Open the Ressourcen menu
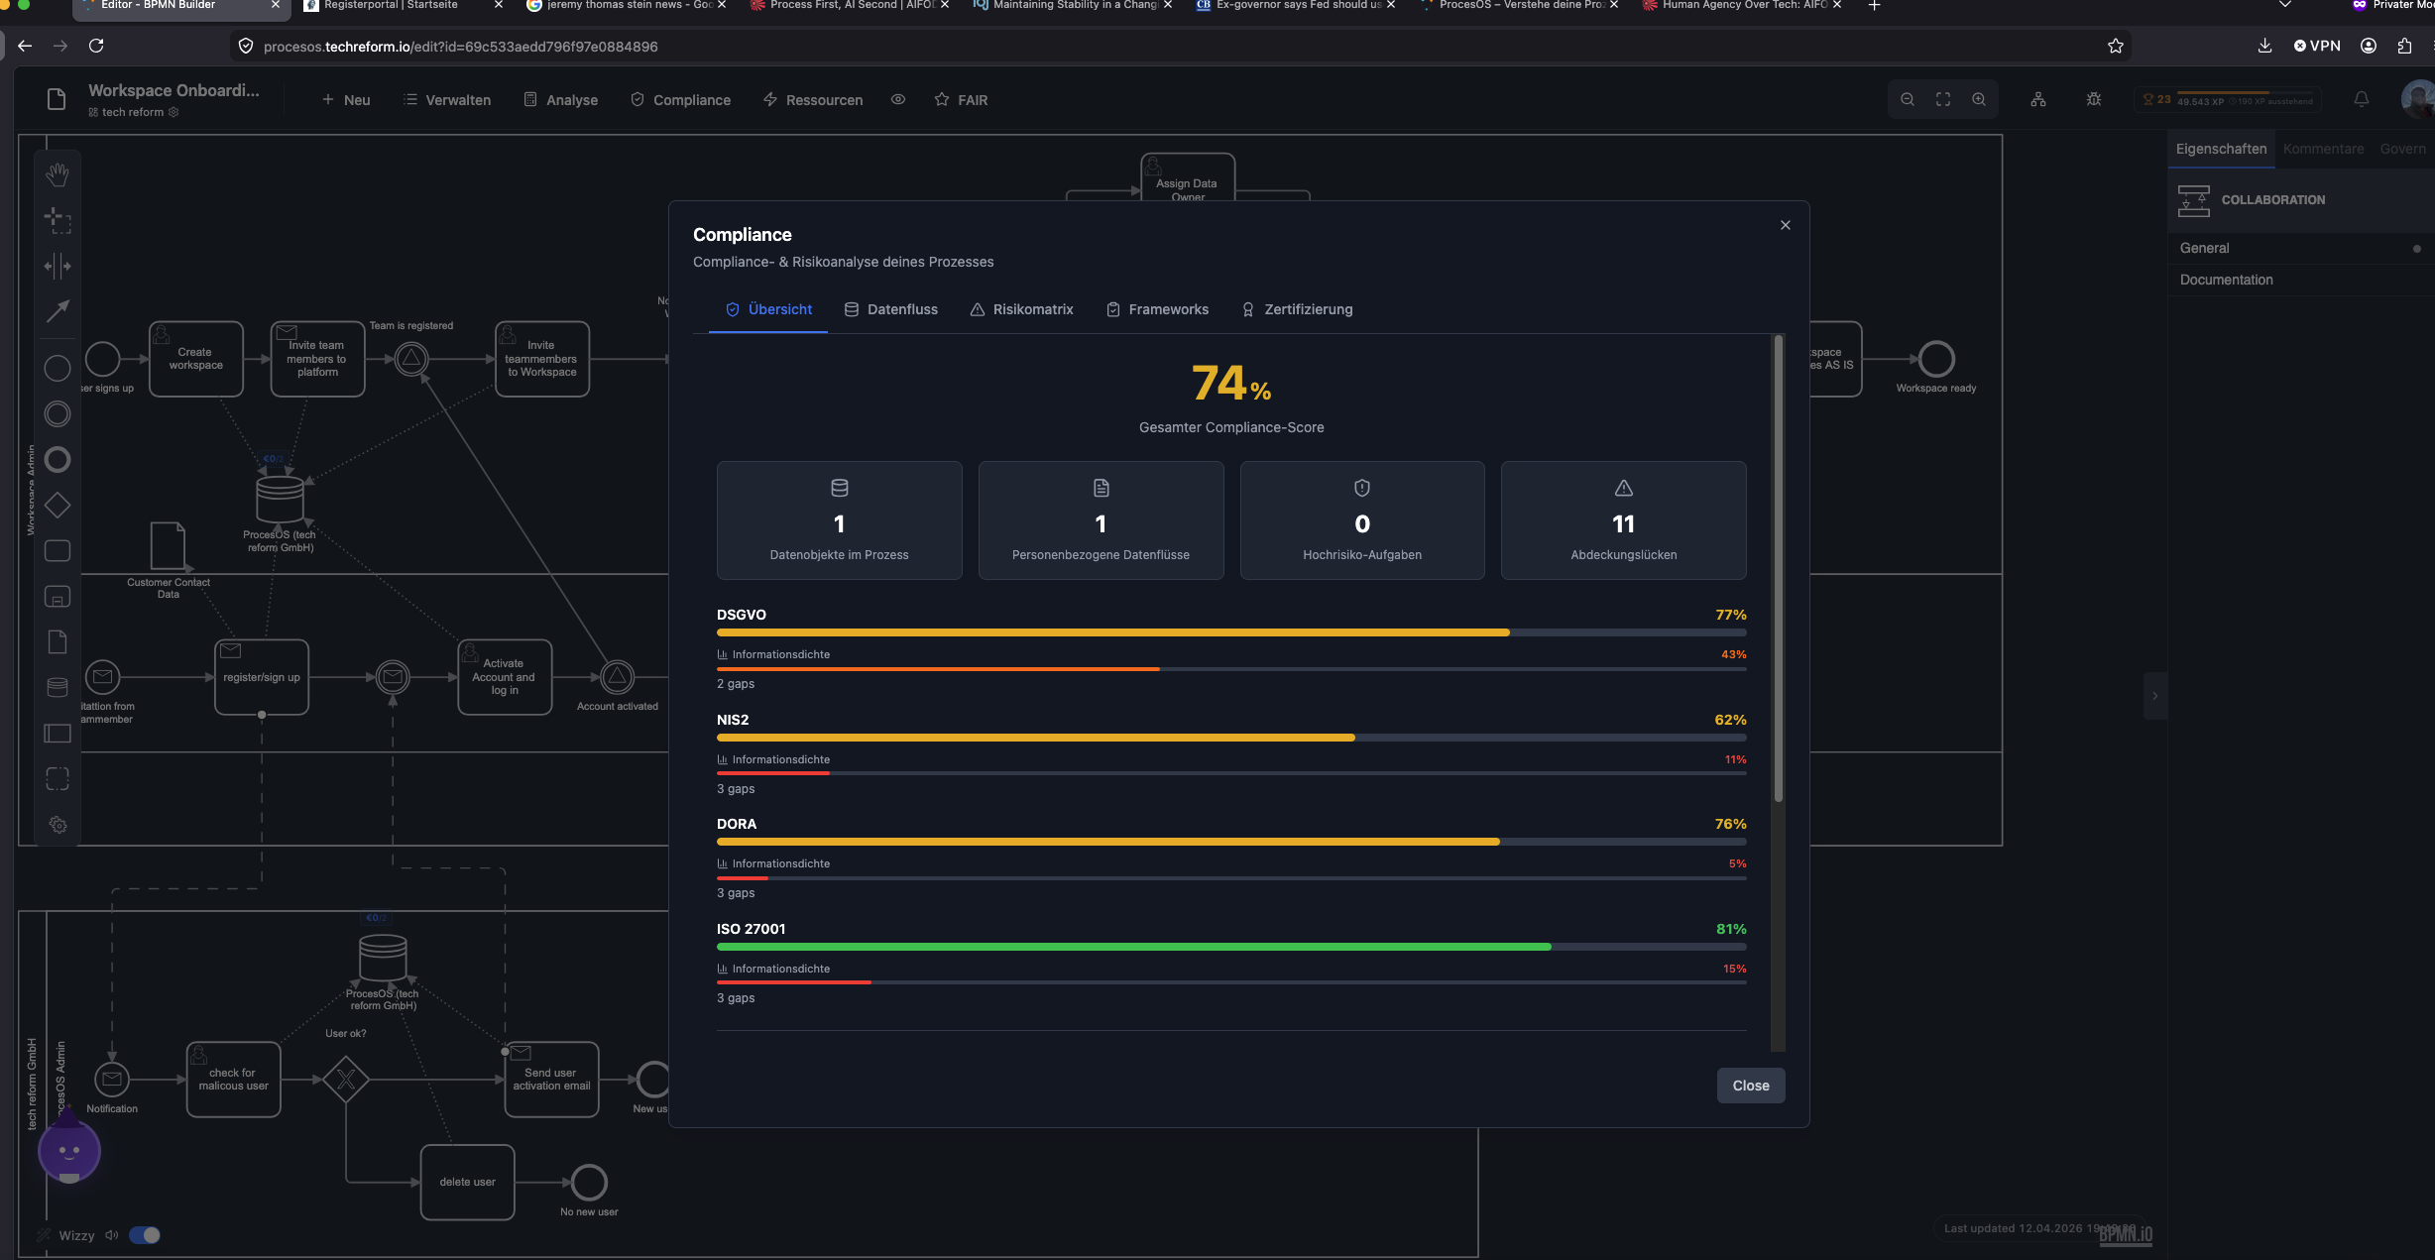2435x1260 pixels. click(x=812, y=100)
